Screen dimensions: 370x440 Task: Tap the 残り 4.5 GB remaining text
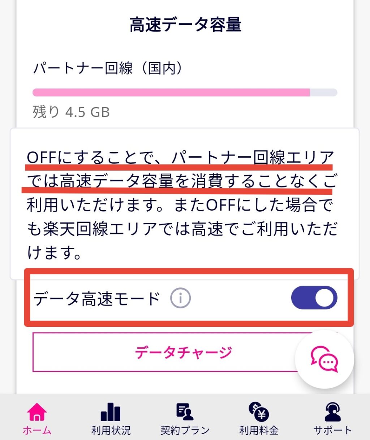[71, 112]
